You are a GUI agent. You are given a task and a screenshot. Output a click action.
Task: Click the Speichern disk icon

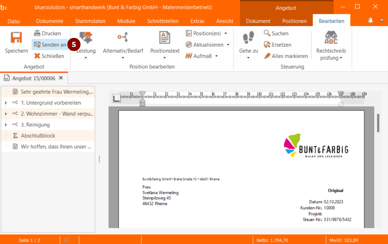[16, 38]
